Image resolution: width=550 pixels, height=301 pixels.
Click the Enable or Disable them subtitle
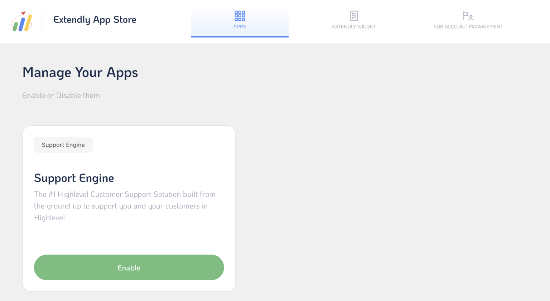(x=61, y=95)
